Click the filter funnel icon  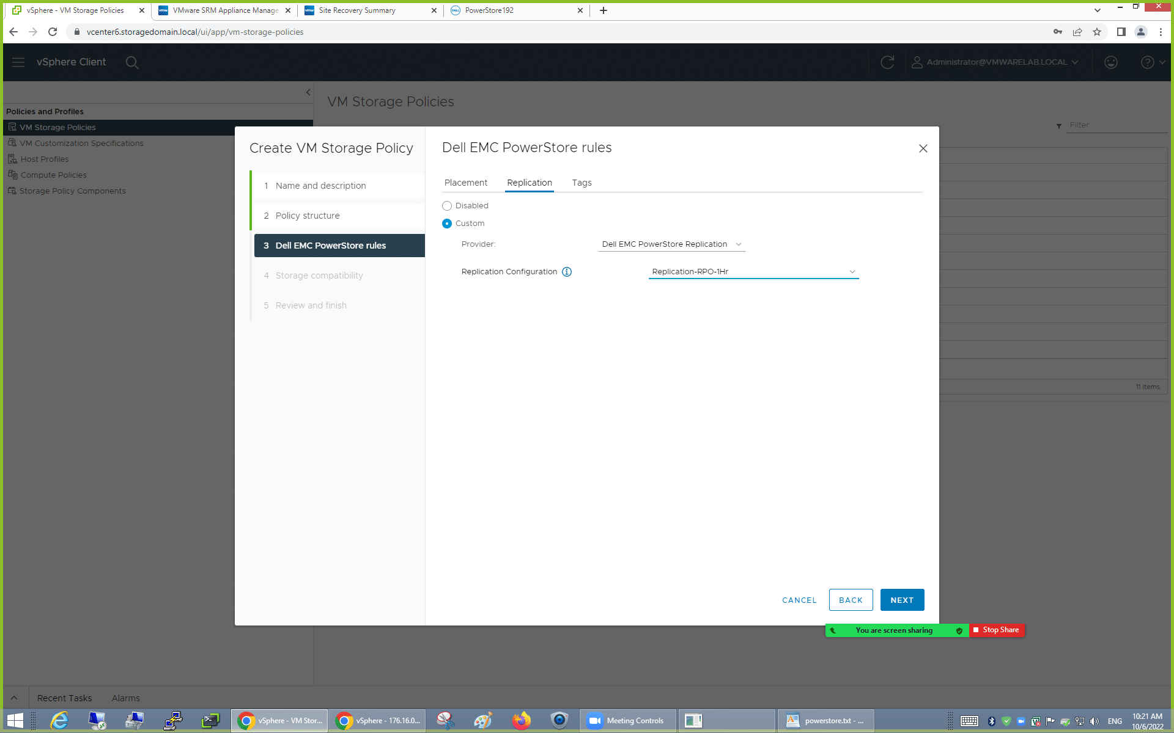(1059, 126)
